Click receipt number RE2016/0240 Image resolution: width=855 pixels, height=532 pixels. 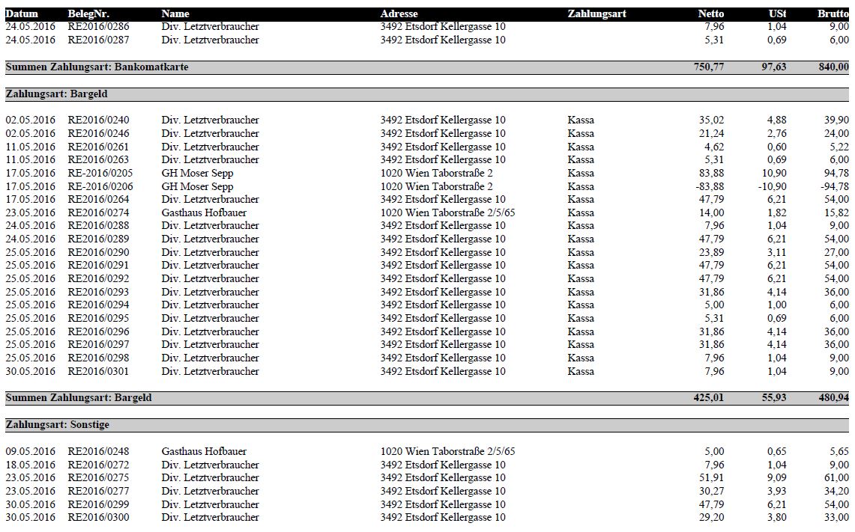98,120
